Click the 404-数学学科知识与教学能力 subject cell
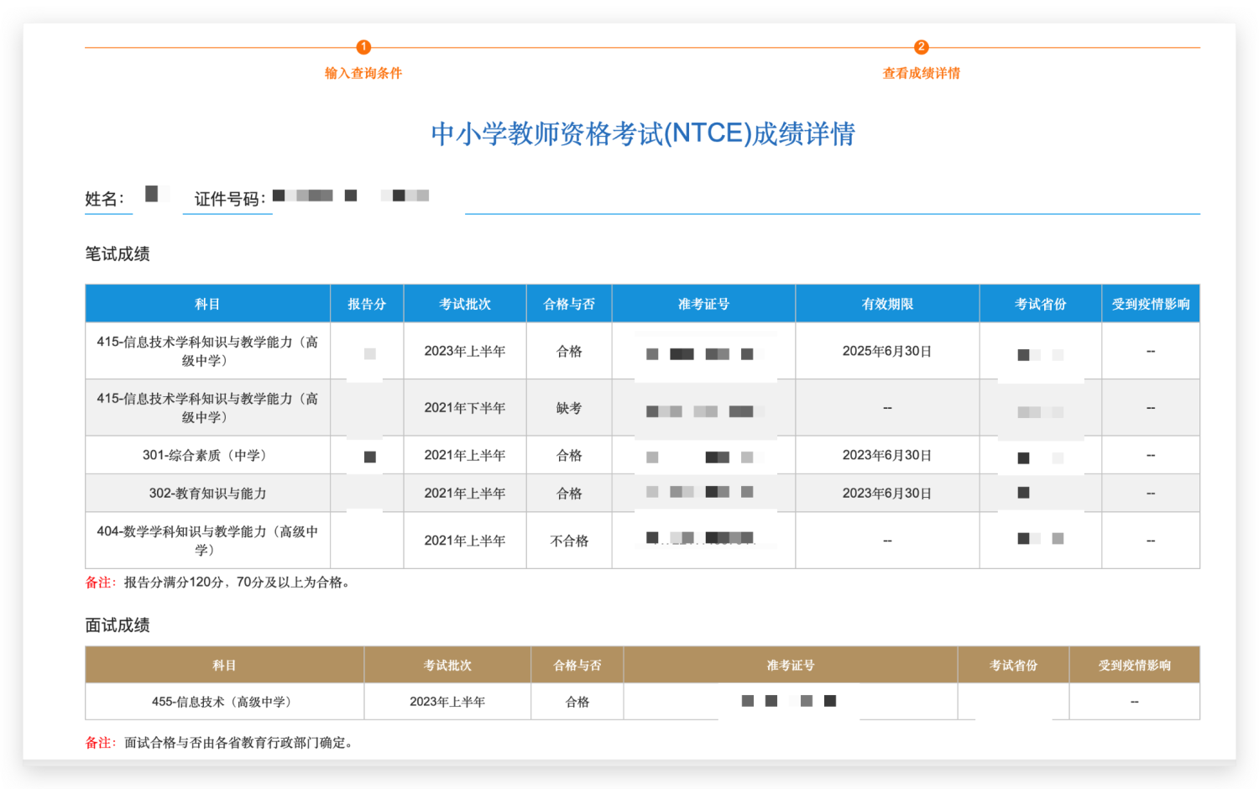 (x=207, y=541)
